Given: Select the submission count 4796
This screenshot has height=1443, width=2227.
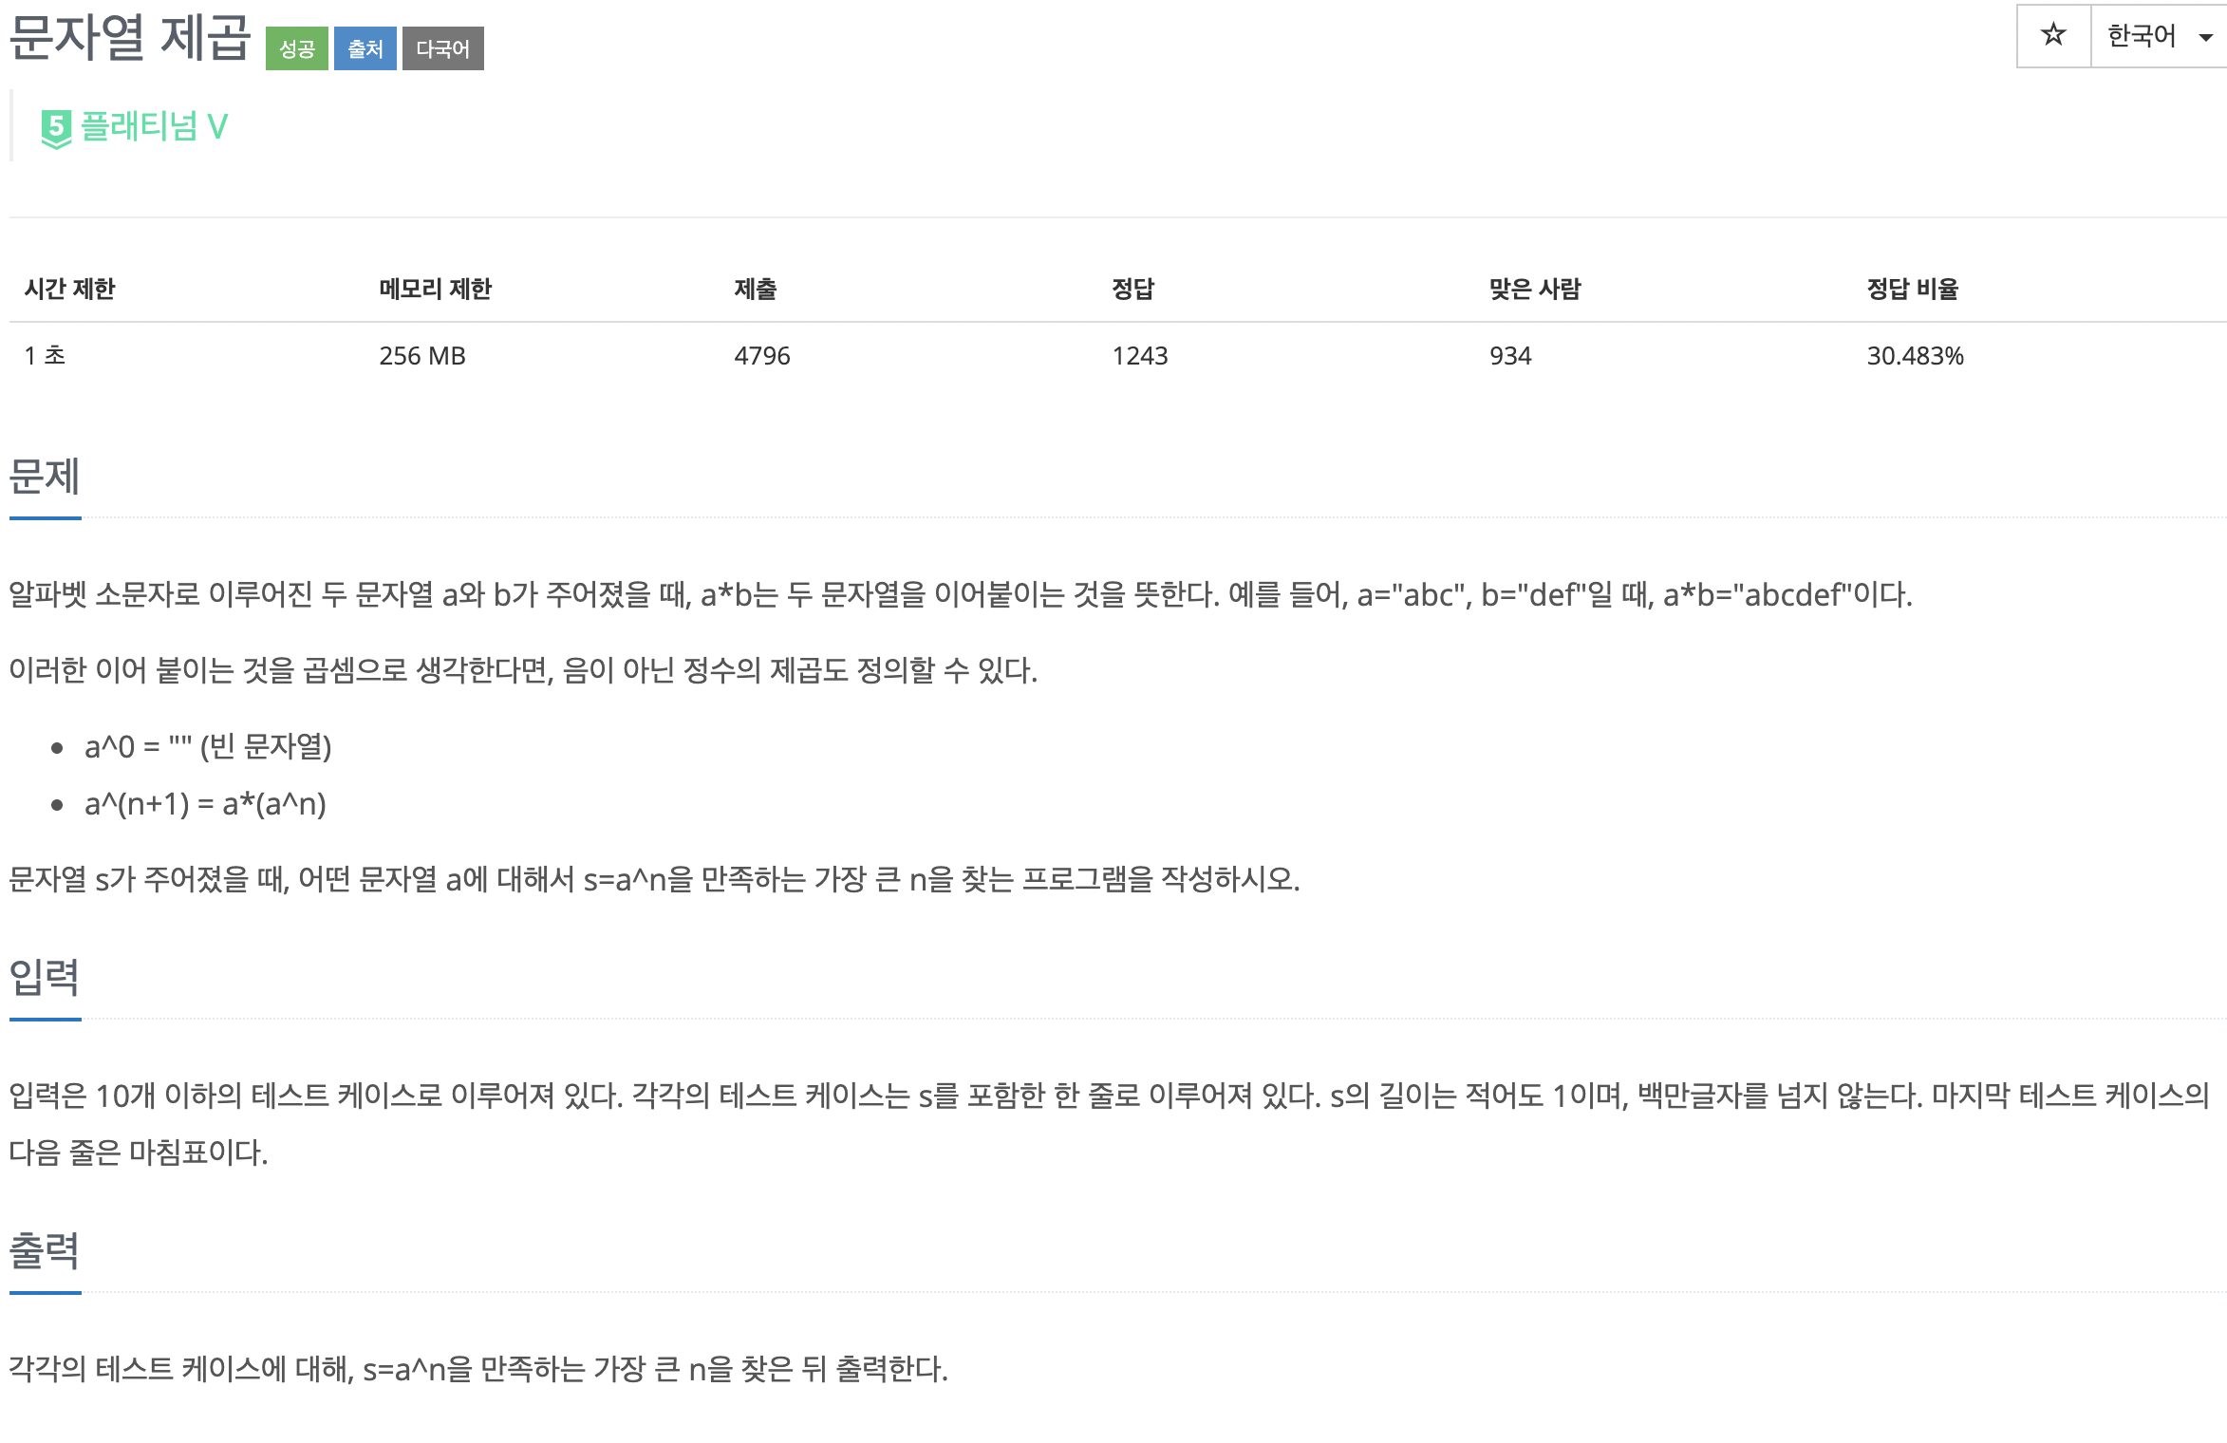Looking at the screenshot, I should pyautogui.click(x=760, y=356).
